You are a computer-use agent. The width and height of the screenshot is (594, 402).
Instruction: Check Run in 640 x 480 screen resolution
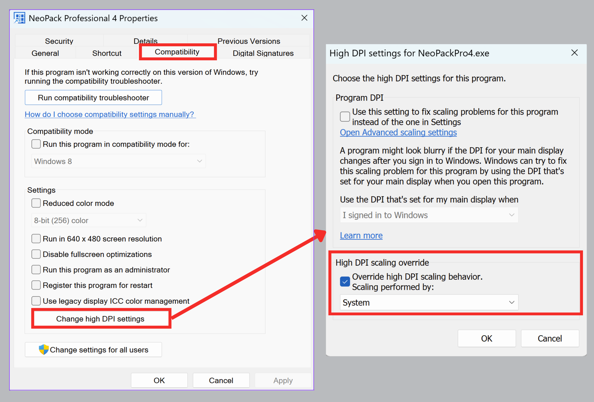36,239
